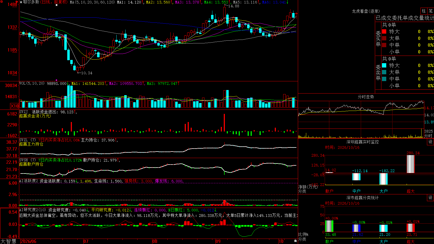Image resolution: width=434 pixels, height=244 pixels.
Task: Click the AI研究度2(10) indicator name
Action: click(x=33, y=210)
